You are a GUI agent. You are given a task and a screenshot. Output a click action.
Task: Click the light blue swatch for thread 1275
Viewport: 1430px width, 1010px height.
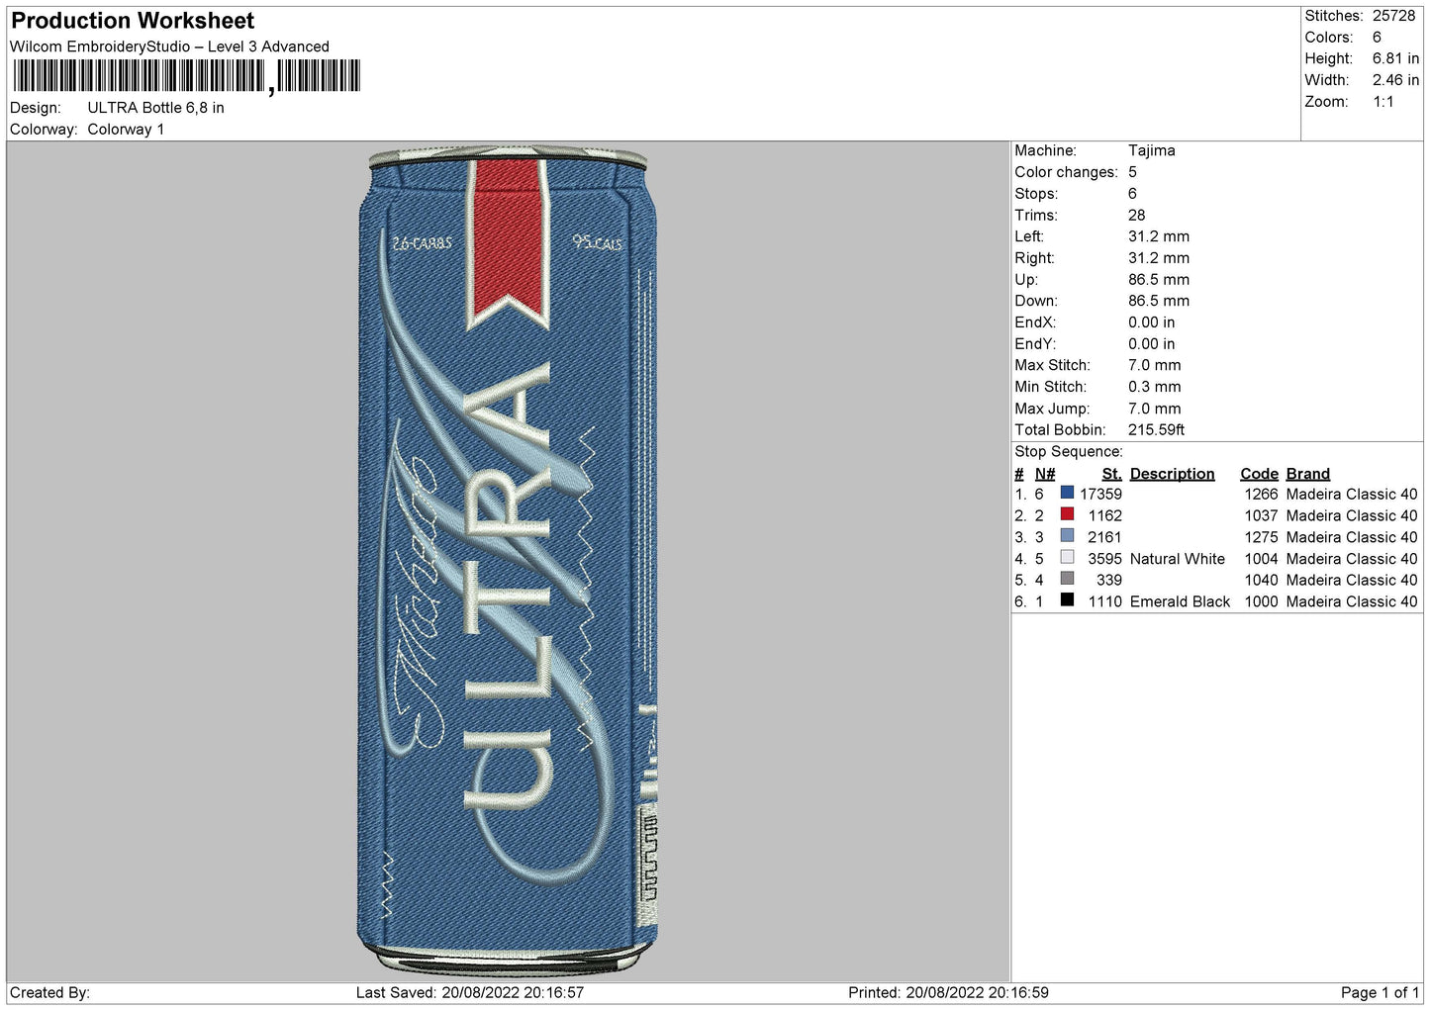click(1067, 536)
